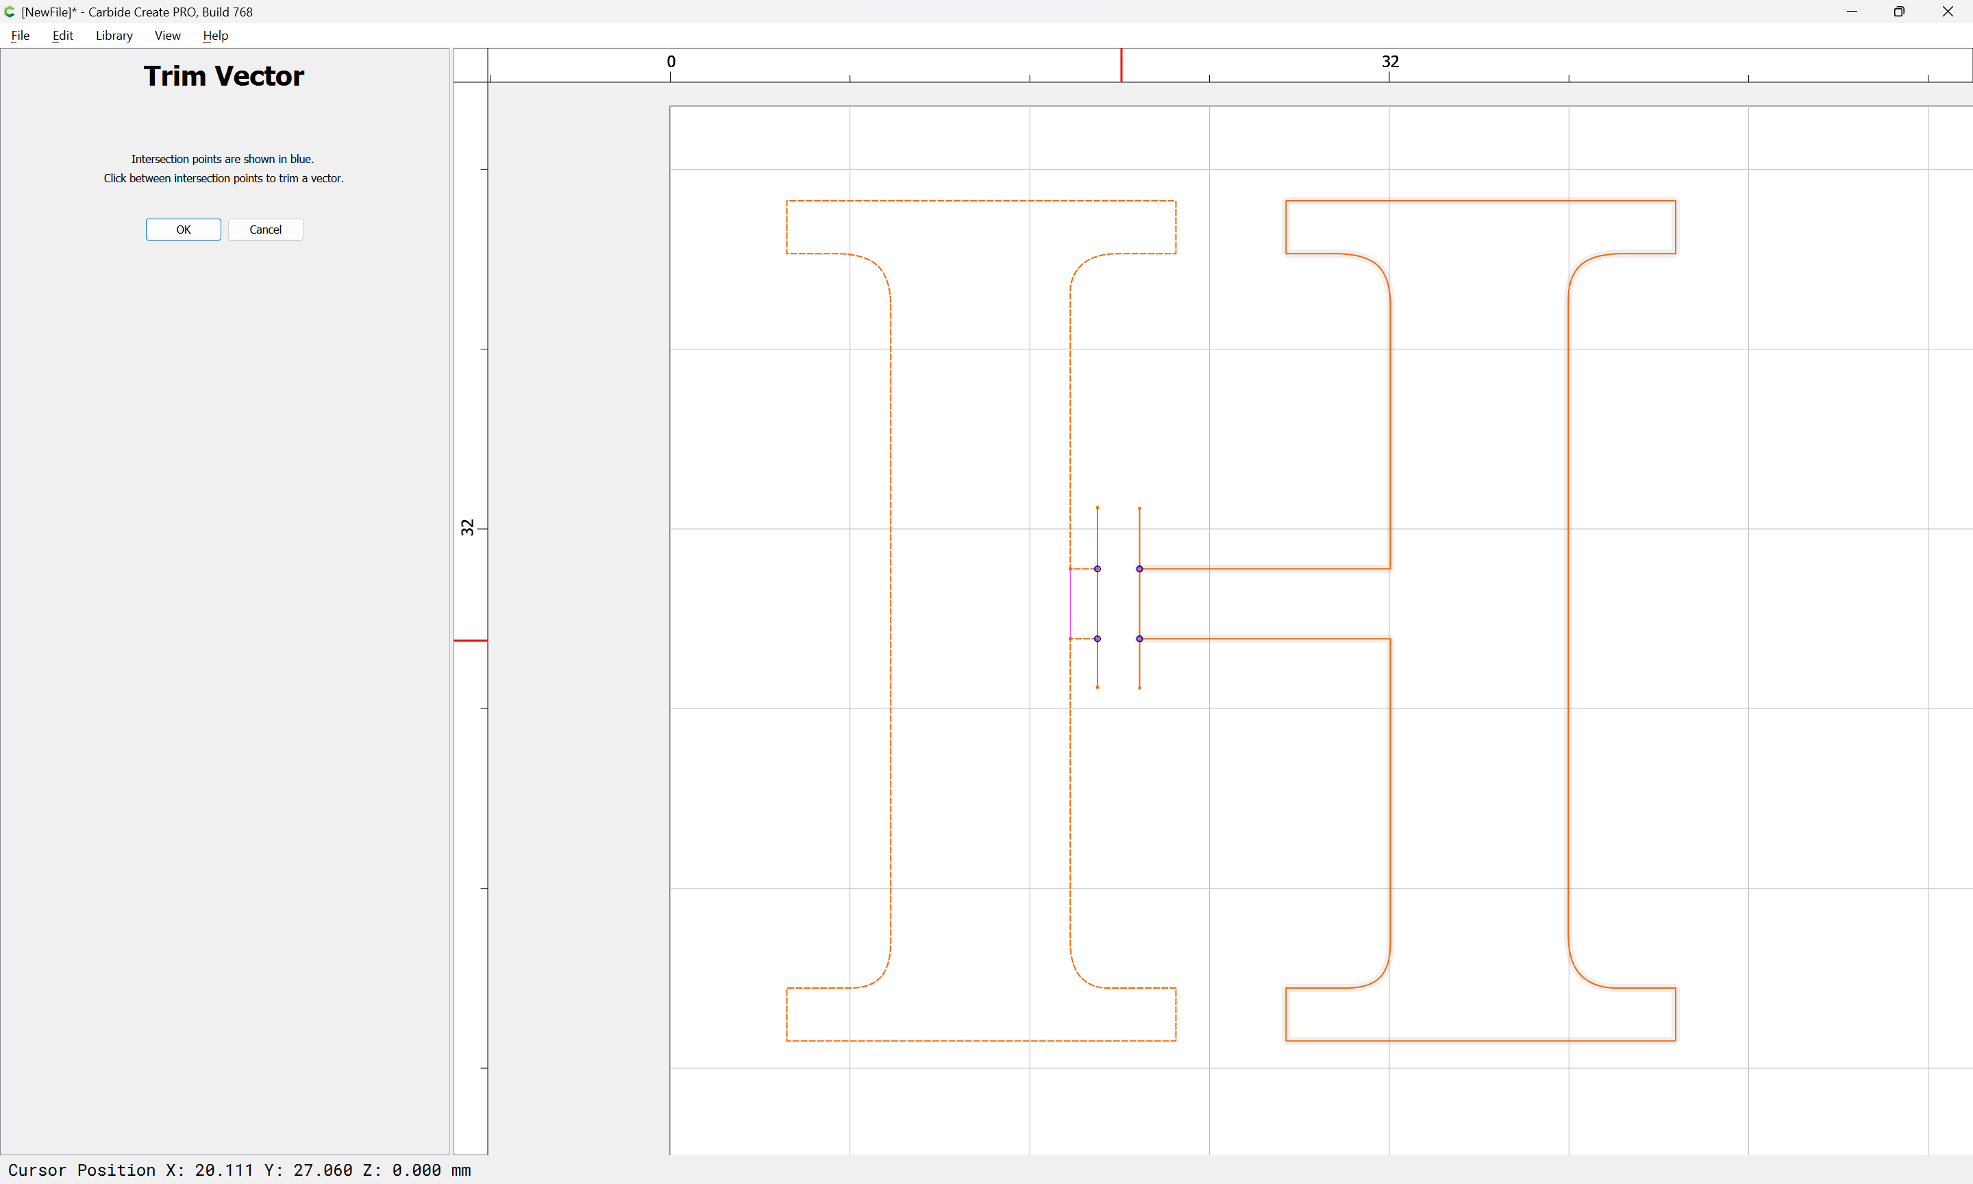The height and width of the screenshot is (1184, 1973).
Task: Click the Carbide Create app icon in title bar
Action: (x=10, y=12)
